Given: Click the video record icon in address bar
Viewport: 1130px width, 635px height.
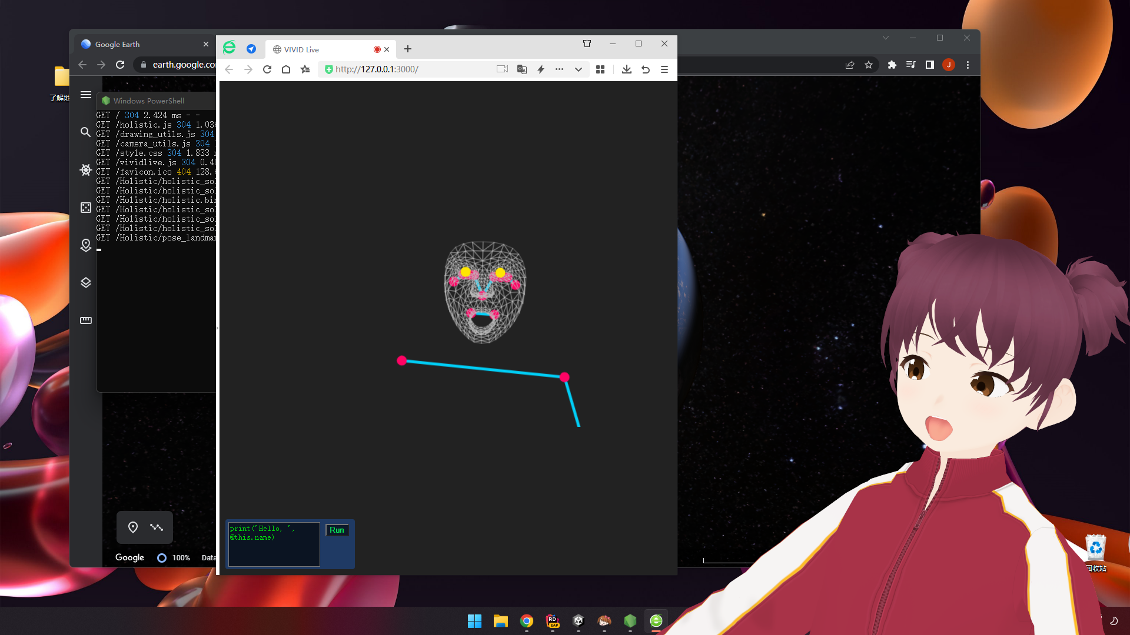Looking at the screenshot, I should click(502, 69).
